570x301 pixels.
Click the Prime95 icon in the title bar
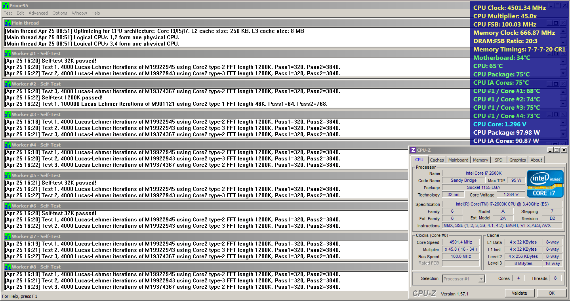point(5,5)
